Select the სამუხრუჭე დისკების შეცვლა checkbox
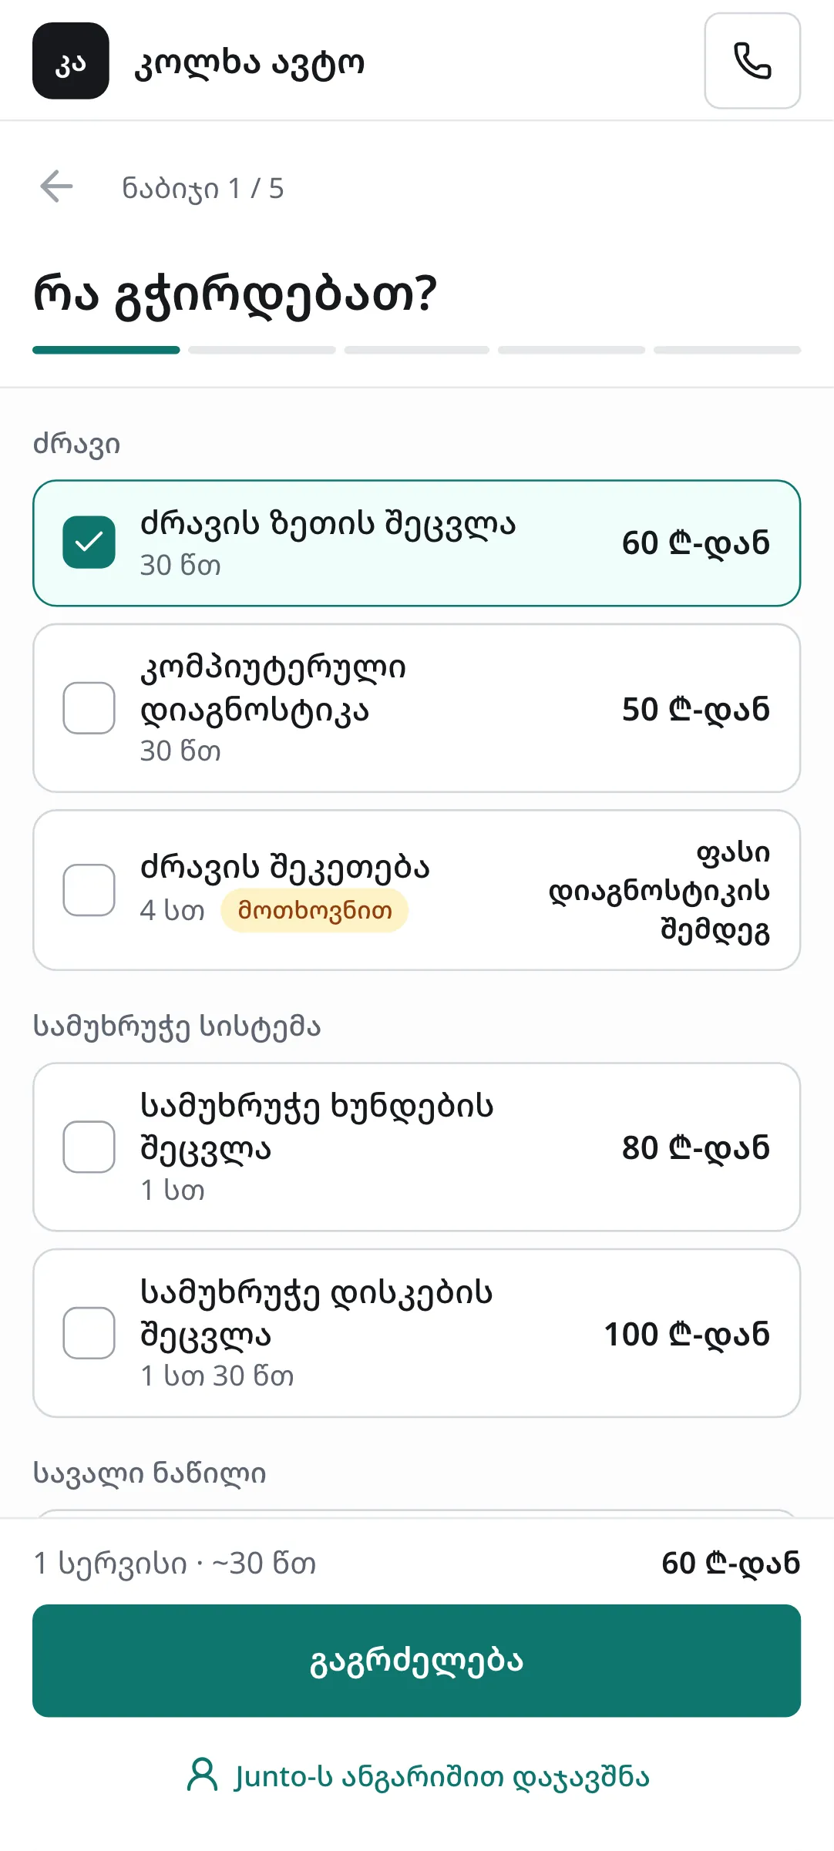Viewport: 834px width, 1851px height. click(x=89, y=1333)
